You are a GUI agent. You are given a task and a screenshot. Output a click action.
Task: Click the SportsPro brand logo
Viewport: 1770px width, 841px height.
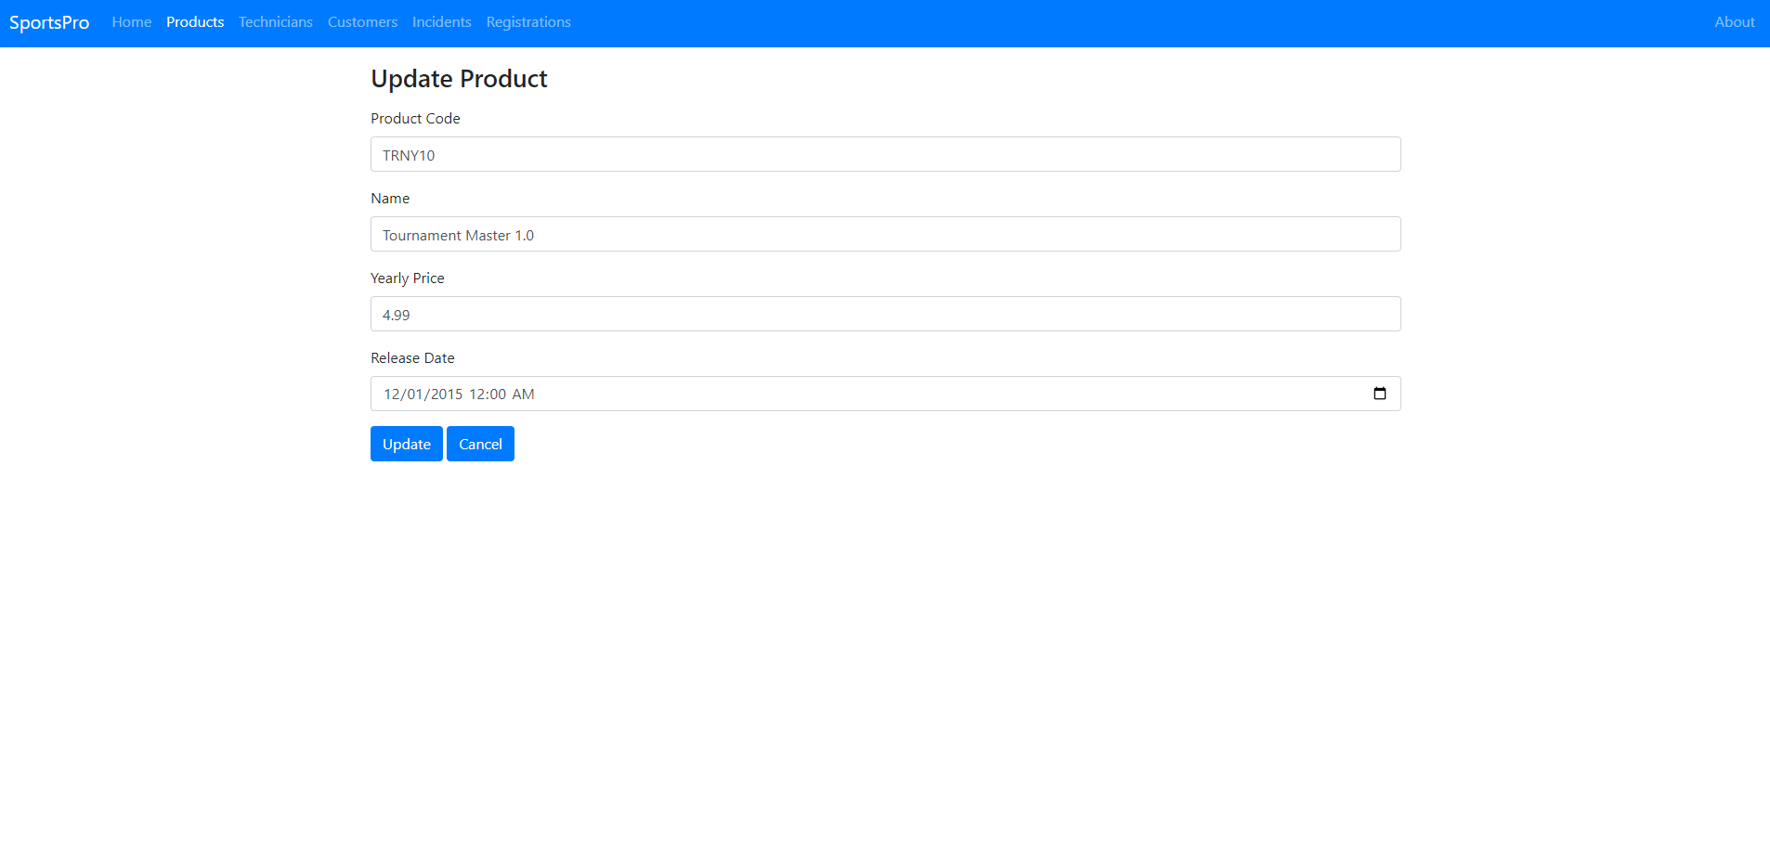click(49, 22)
